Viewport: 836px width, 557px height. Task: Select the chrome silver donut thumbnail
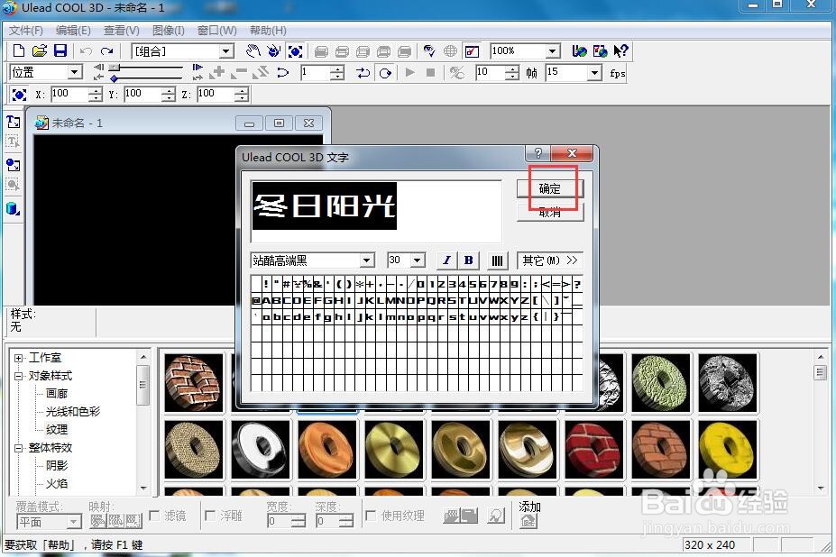[x=261, y=450]
